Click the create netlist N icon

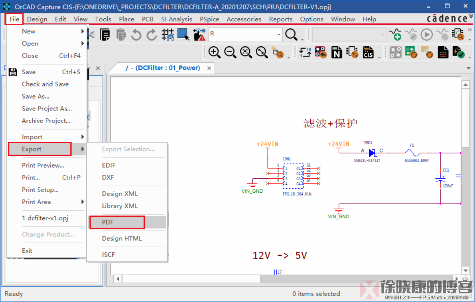pyautogui.click(x=336, y=52)
